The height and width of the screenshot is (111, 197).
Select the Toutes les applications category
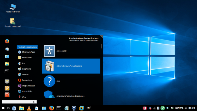pyautogui.click(x=27, y=47)
